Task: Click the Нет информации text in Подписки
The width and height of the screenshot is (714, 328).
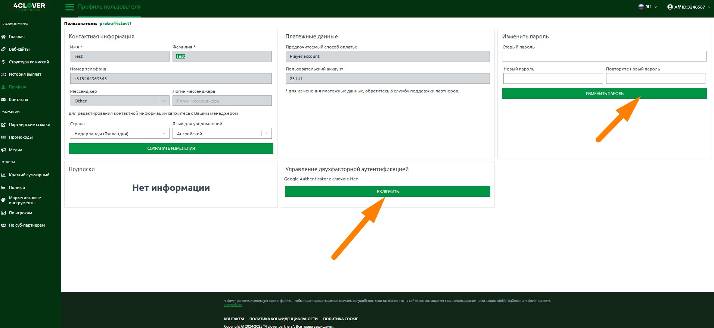Action: point(171,187)
